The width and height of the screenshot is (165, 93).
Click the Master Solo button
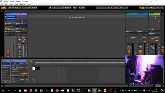(152, 52)
